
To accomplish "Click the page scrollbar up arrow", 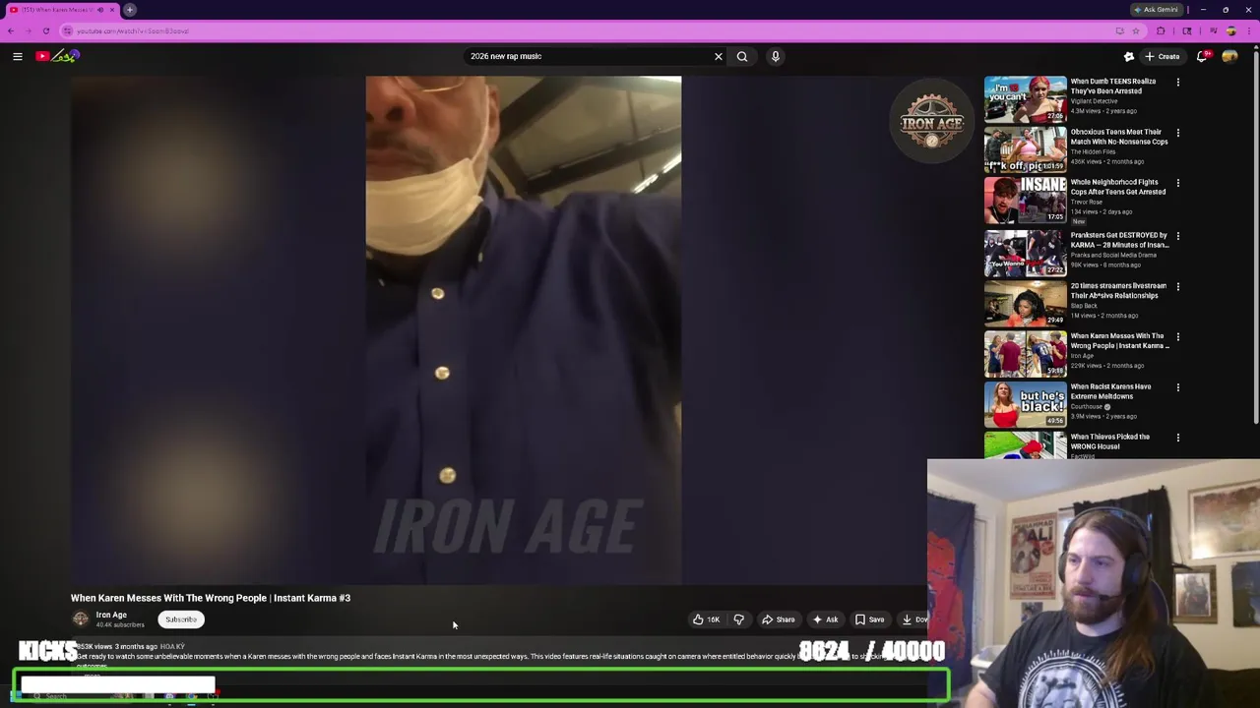I will pyautogui.click(x=1255, y=47).
